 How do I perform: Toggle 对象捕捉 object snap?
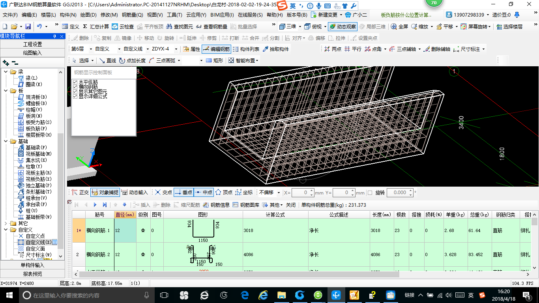click(105, 193)
